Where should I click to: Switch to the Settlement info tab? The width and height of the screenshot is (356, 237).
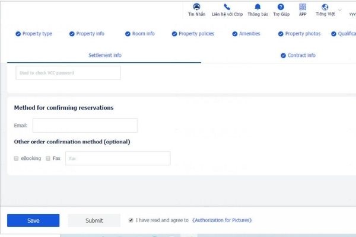[x=104, y=55]
